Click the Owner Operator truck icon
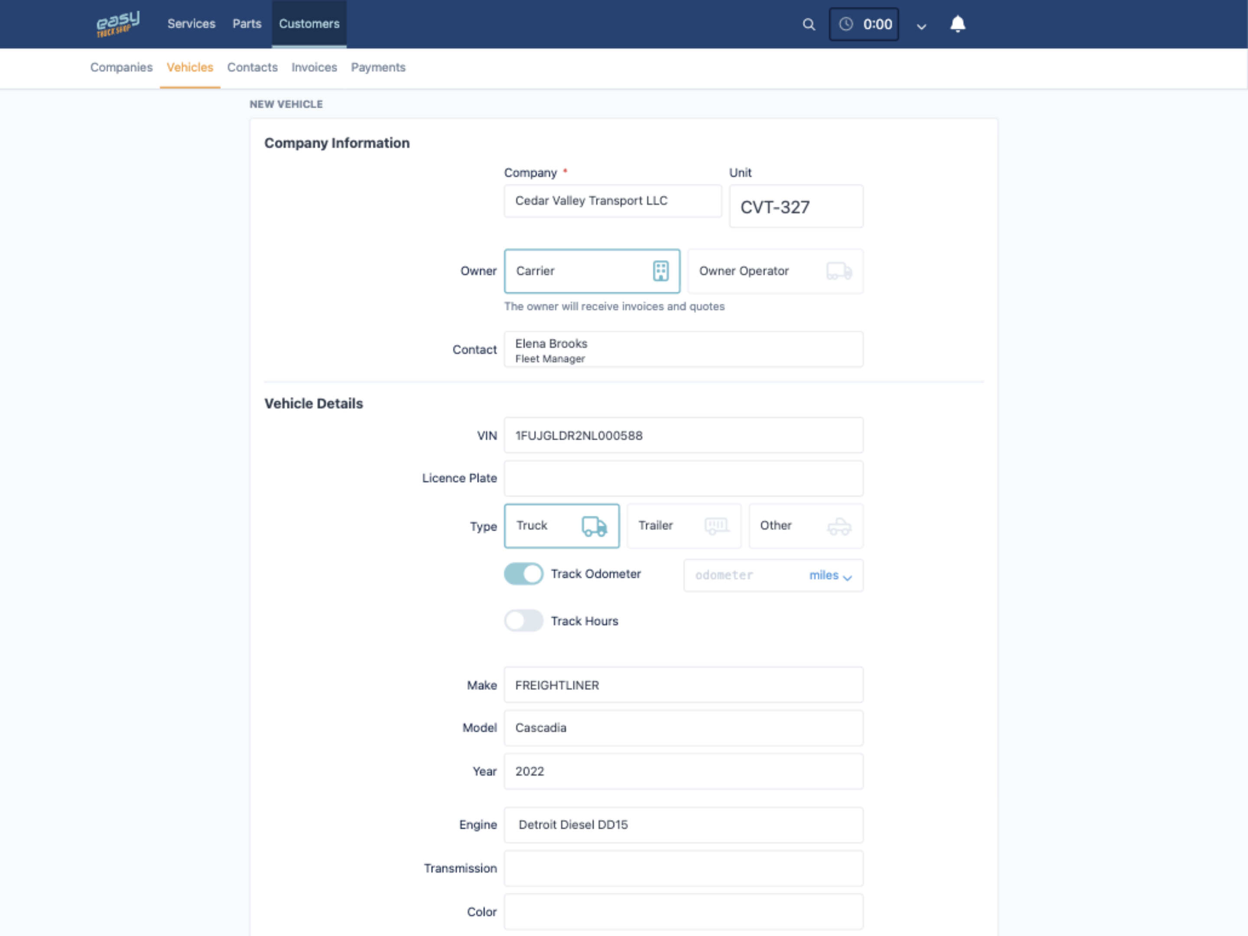This screenshot has width=1248, height=936. (839, 271)
